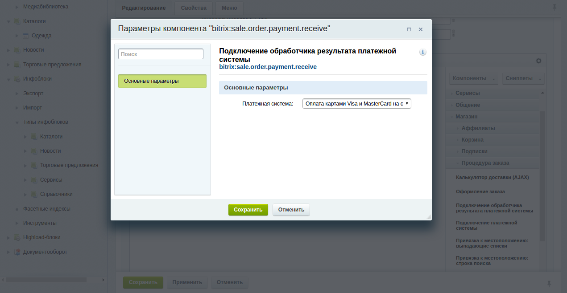Click the info icon beside component title
Viewport: 567px width, 293px height.
point(422,52)
